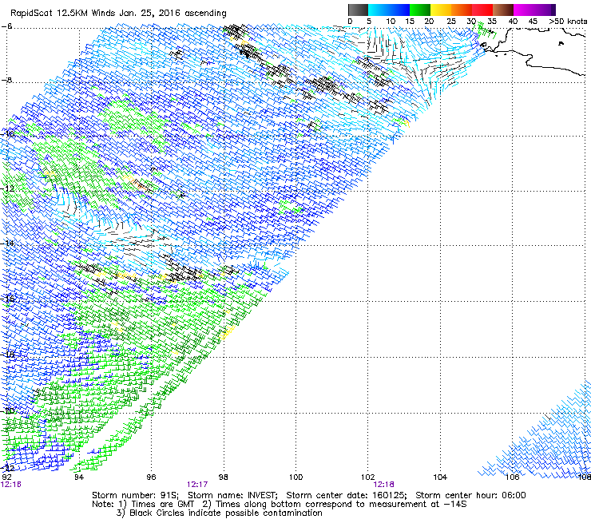Click latitude axis label '-14'

coord(7,244)
